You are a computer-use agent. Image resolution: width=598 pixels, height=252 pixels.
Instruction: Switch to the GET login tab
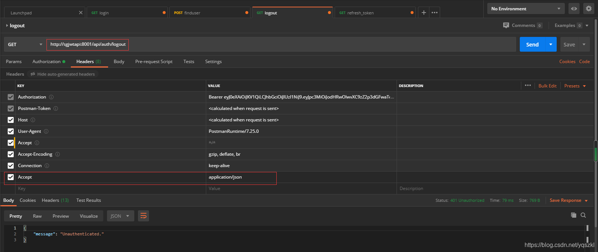(x=127, y=13)
